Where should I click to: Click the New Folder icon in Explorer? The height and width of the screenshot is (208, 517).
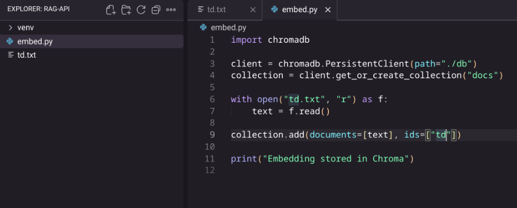(x=126, y=10)
